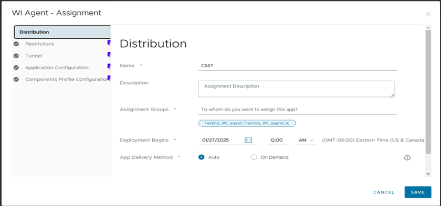Go to Application Configuration section
The image size is (441, 206).
57,68
